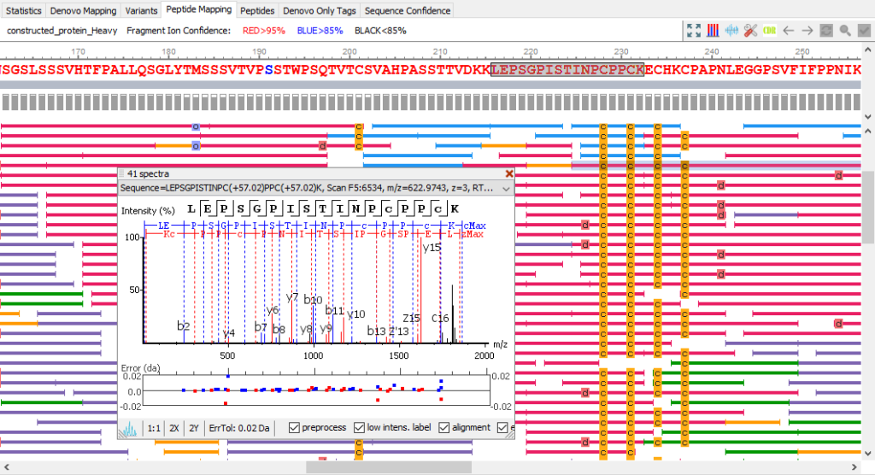Click the y7 peak label in spectrum

[292, 297]
